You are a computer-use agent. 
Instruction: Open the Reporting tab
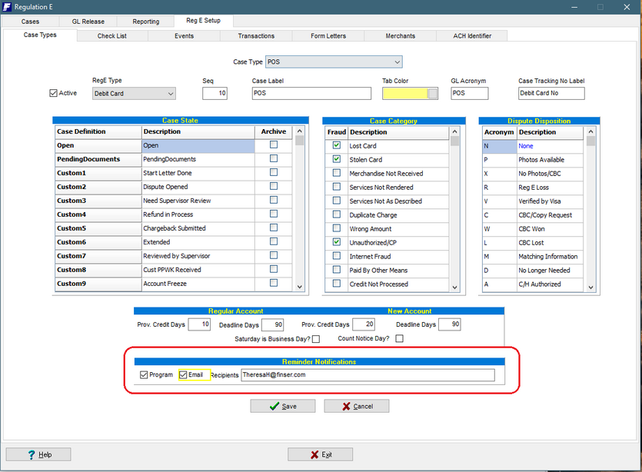coord(146,22)
